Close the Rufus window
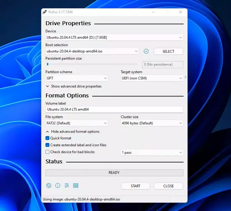Viewport: 231px width, 211px height. click(181, 12)
